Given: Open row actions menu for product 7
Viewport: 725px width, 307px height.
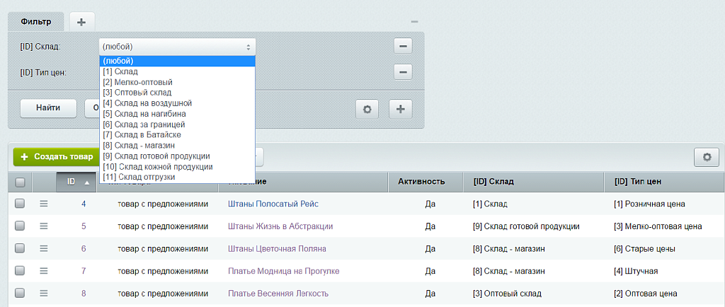Looking at the screenshot, I should click(x=43, y=271).
